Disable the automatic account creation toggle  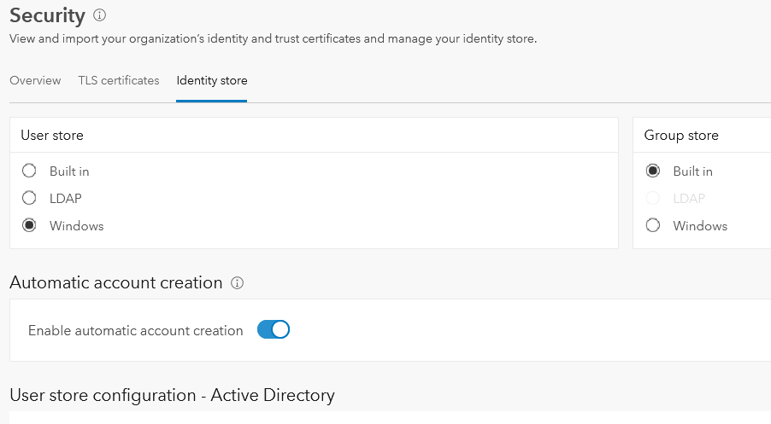(274, 330)
